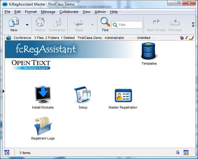Image resolution: width=198 pixels, height=159 pixels.
Task: Click the Find magnifier icon
Action: click(x=105, y=22)
